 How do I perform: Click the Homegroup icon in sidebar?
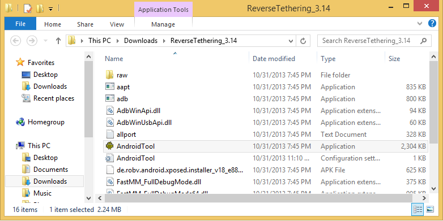tap(20, 122)
